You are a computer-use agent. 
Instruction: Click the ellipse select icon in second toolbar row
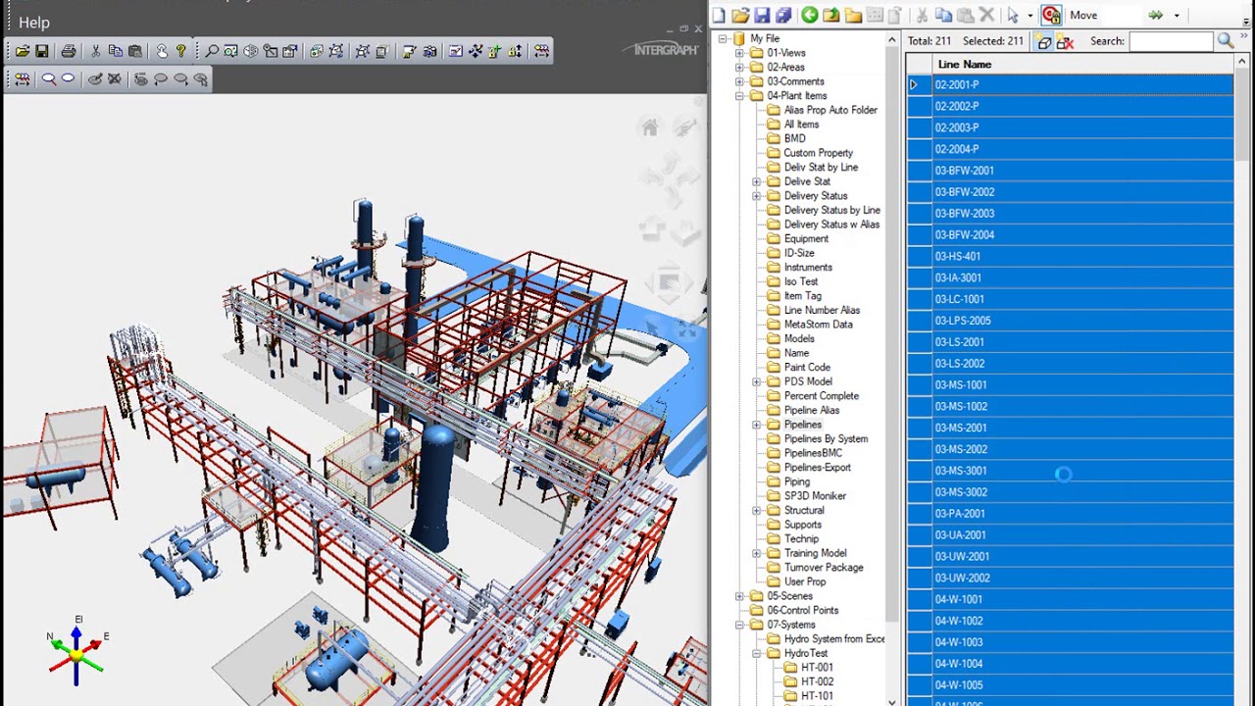pos(68,79)
